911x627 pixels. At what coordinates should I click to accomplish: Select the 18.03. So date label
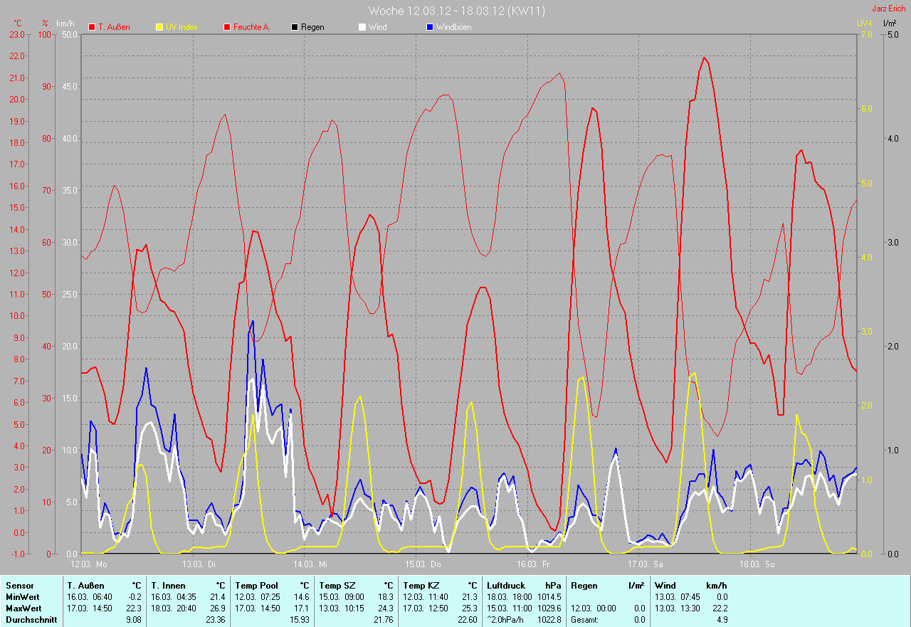(756, 564)
